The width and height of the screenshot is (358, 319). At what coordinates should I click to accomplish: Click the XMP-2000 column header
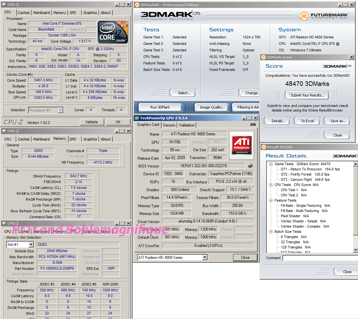pos(110,284)
